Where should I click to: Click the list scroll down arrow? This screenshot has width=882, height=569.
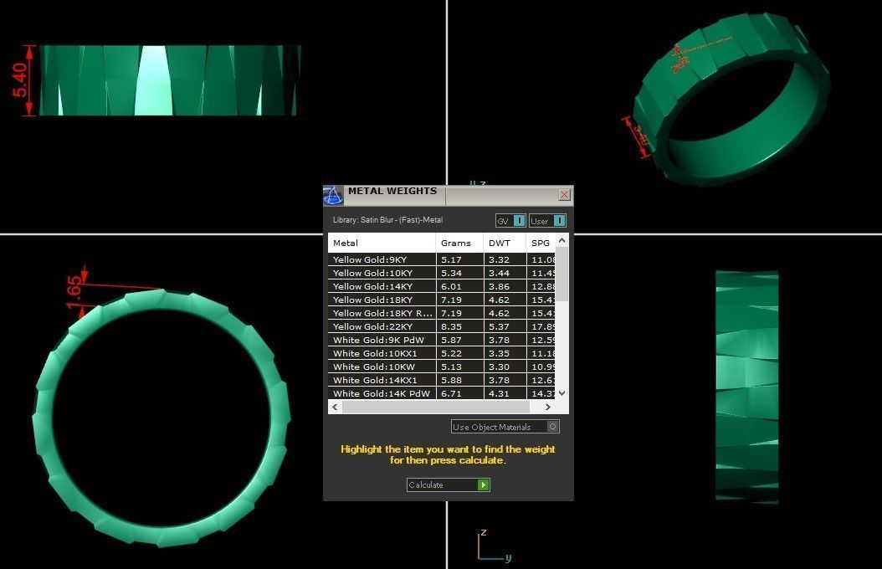point(562,393)
